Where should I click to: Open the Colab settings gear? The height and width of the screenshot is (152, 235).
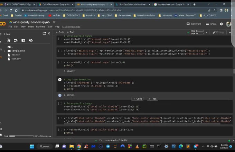[x=222, y=24]
